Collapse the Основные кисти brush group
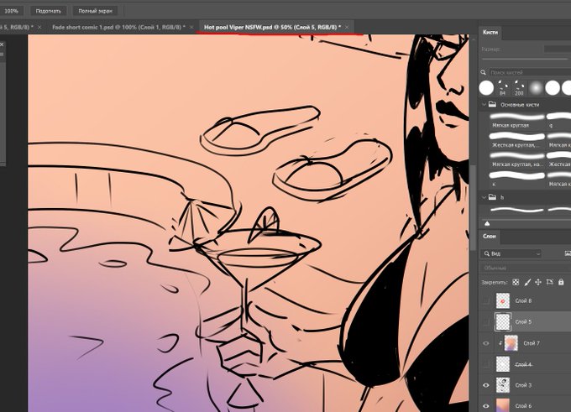The image size is (571, 412). pyautogui.click(x=484, y=104)
